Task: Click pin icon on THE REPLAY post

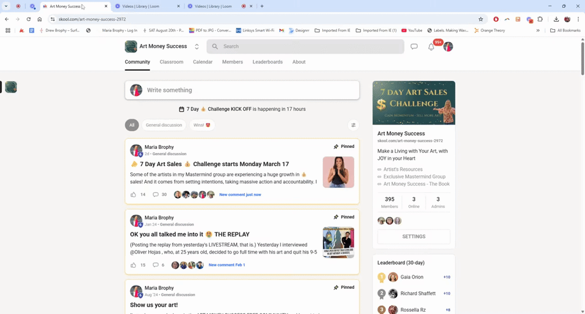Action: 336,217
